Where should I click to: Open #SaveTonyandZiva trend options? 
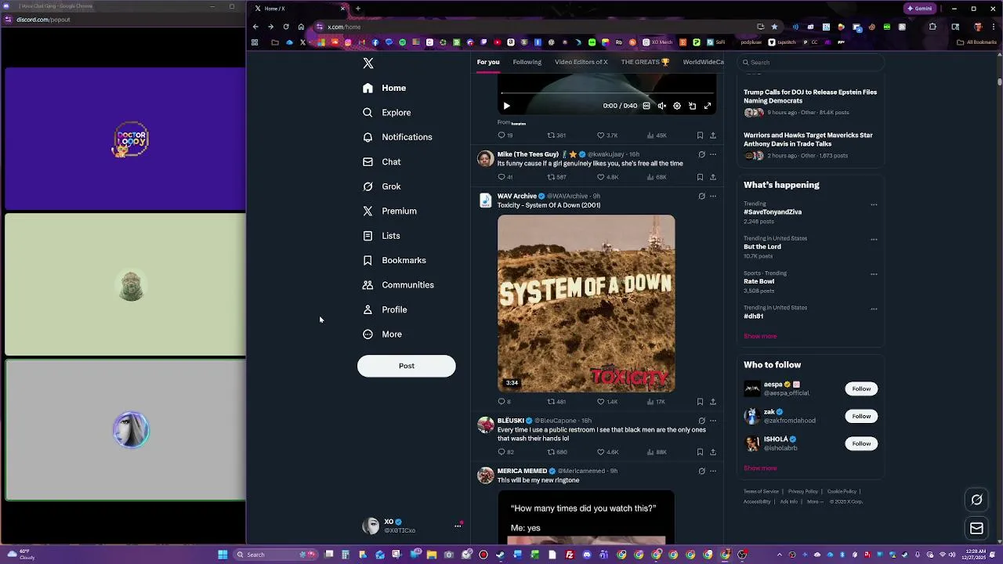(874, 205)
